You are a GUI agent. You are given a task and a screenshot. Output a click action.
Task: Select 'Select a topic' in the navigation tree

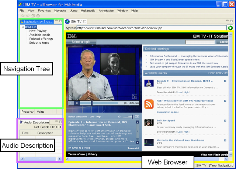(39, 43)
